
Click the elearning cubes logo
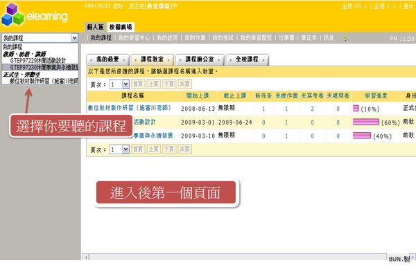(12, 15)
